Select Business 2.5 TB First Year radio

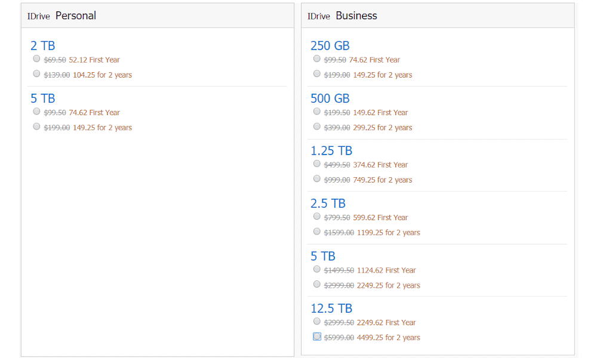317,216
